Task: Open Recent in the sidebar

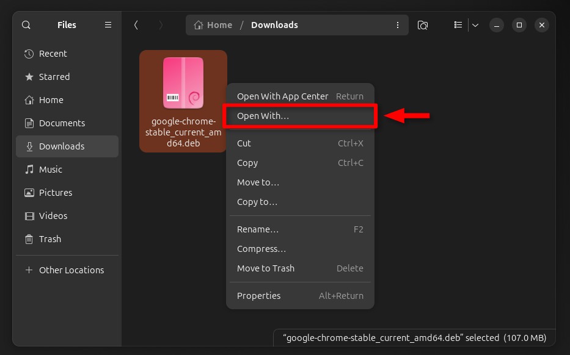Action: coord(67,54)
